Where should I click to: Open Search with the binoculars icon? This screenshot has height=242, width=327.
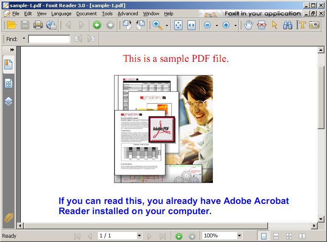point(288,25)
